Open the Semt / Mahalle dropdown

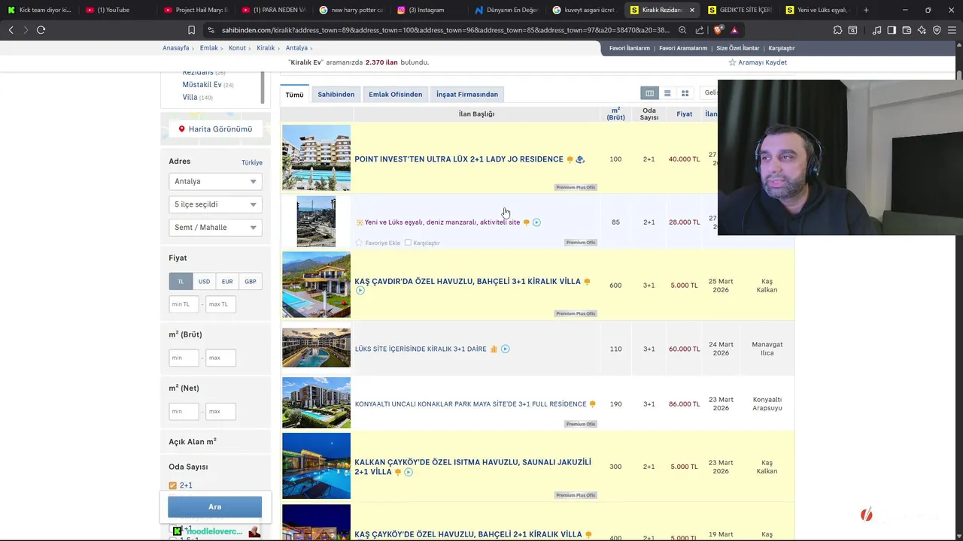click(x=215, y=228)
